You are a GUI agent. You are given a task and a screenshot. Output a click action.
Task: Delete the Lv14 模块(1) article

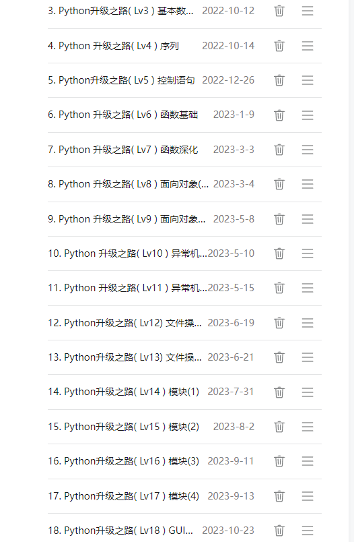pos(279,392)
